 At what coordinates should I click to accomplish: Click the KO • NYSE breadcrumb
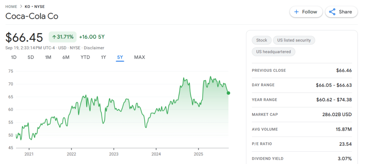click(x=34, y=6)
